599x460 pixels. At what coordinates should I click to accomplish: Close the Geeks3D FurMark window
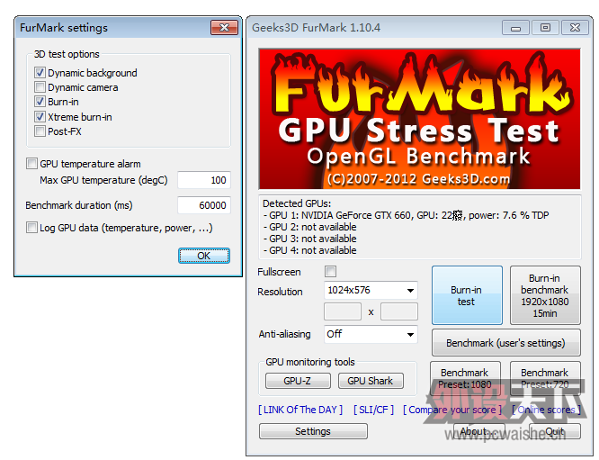click(x=575, y=28)
